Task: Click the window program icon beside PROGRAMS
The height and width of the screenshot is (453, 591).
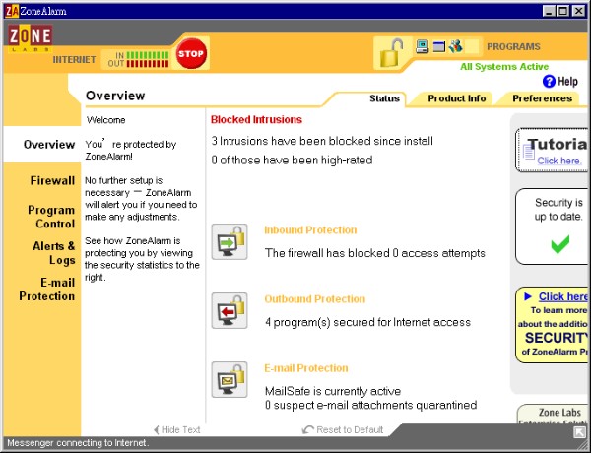Action: click(x=438, y=46)
